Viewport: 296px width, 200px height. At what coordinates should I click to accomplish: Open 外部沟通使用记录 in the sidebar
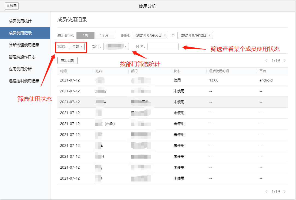24,45
